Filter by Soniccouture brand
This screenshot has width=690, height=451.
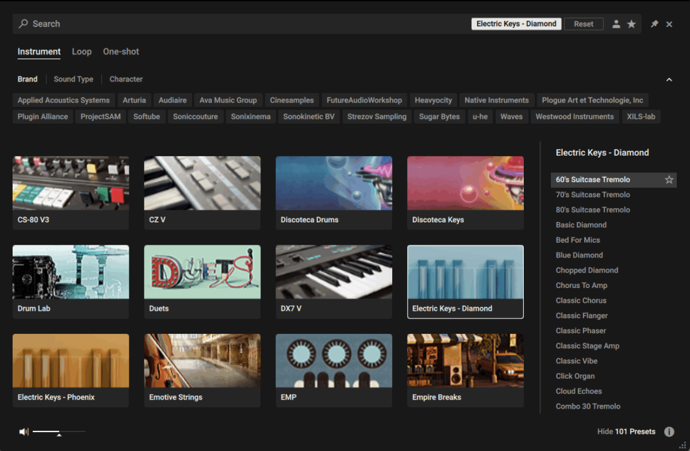click(x=195, y=117)
